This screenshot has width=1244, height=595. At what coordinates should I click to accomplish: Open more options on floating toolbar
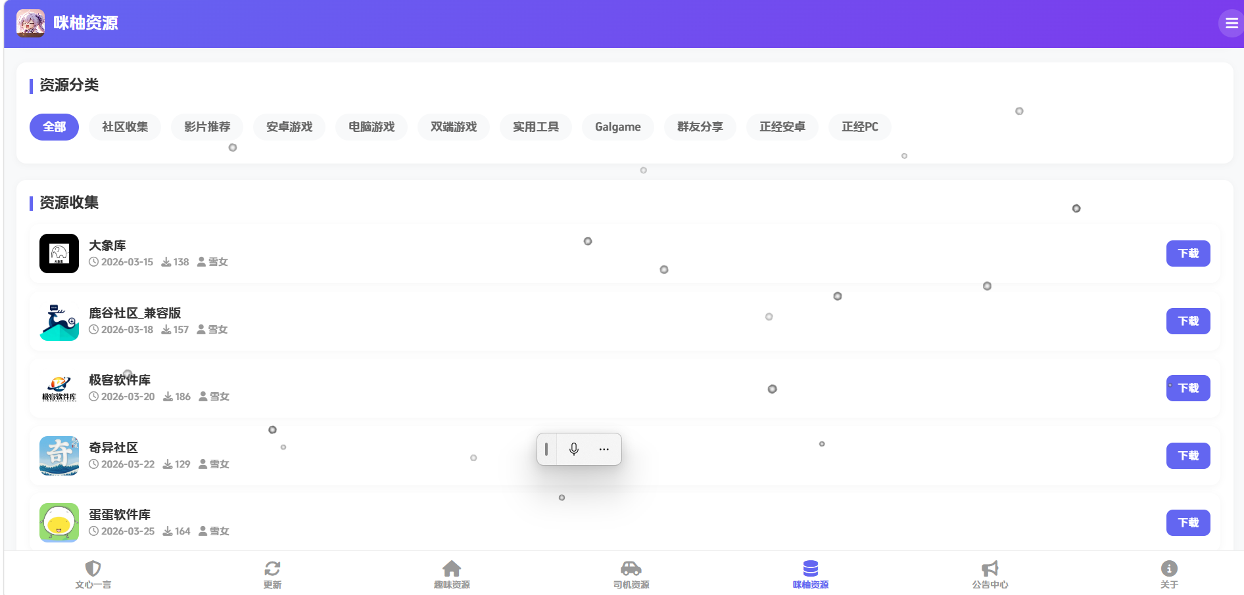pyautogui.click(x=604, y=449)
